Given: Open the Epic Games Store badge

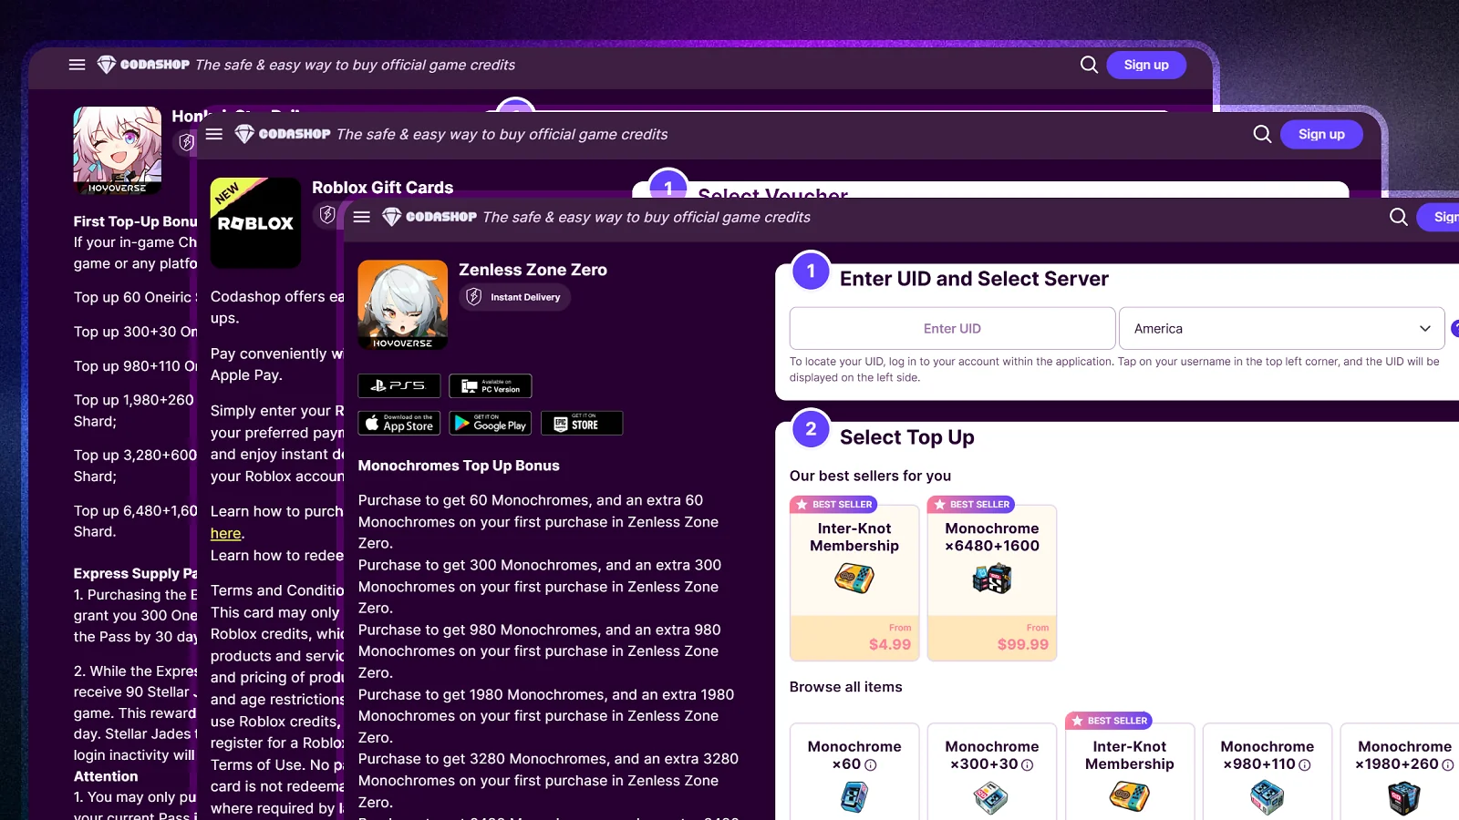Looking at the screenshot, I should tap(582, 423).
